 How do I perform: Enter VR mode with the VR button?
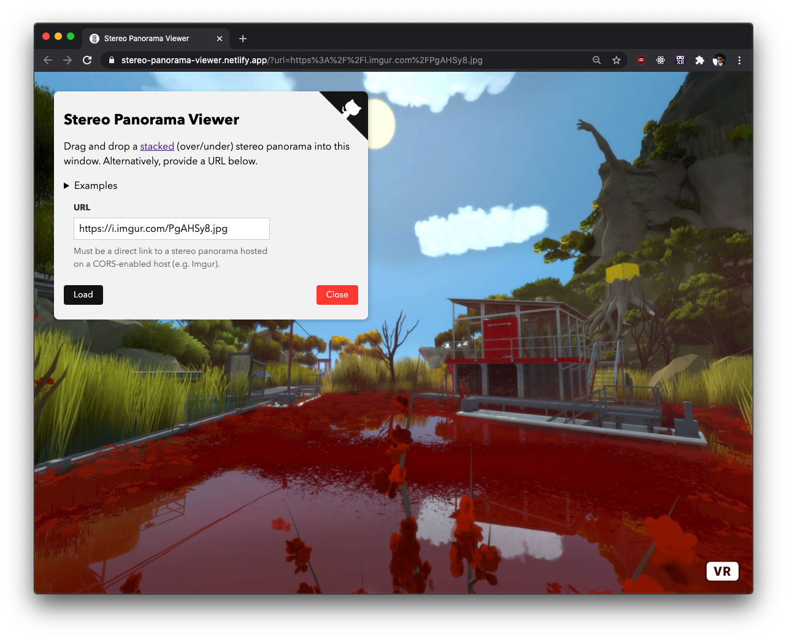click(x=722, y=571)
